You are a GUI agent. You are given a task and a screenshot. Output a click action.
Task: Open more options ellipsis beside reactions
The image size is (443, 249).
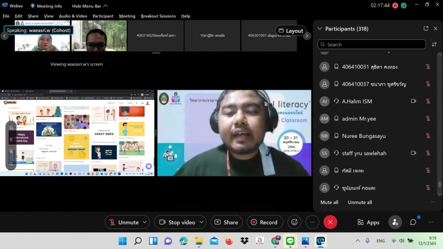coord(312,222)
